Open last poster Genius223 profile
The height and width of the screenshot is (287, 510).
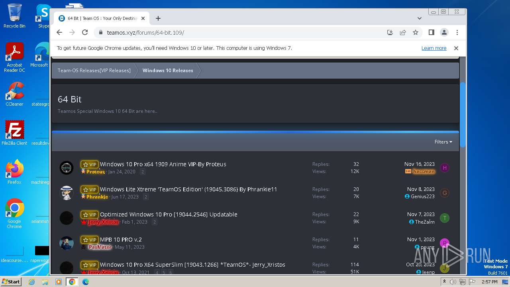pyautogui.click(x=422, y=197)
